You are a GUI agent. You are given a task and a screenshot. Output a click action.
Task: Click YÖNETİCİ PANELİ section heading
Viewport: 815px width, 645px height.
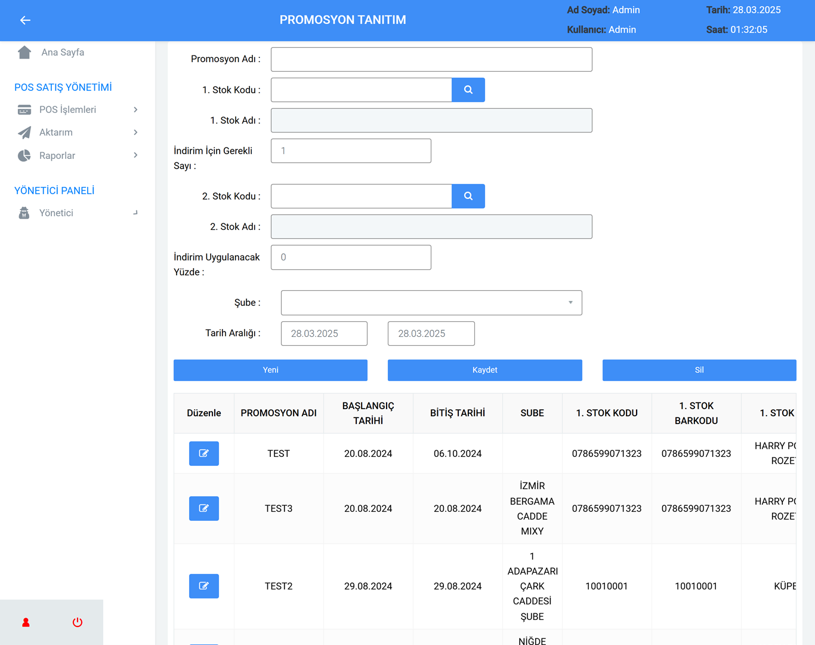[x=54, y=191]
